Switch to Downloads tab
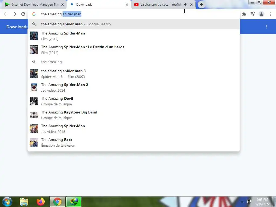The width and height of the screenshot is (276, 207). (x=99, y=5)
